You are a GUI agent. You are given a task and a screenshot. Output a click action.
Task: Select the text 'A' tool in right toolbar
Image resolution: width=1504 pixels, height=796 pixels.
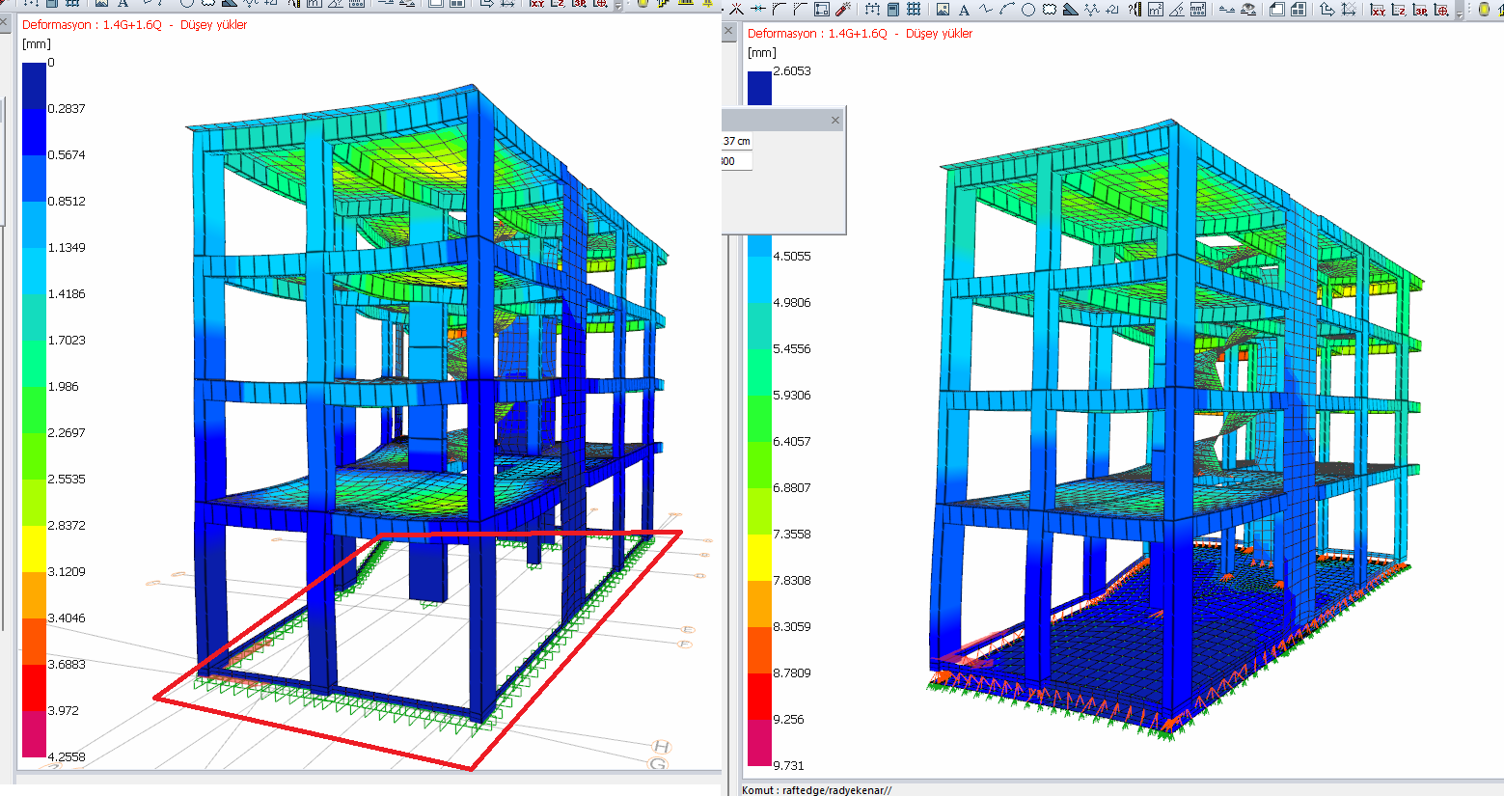[x=964, y=10]
